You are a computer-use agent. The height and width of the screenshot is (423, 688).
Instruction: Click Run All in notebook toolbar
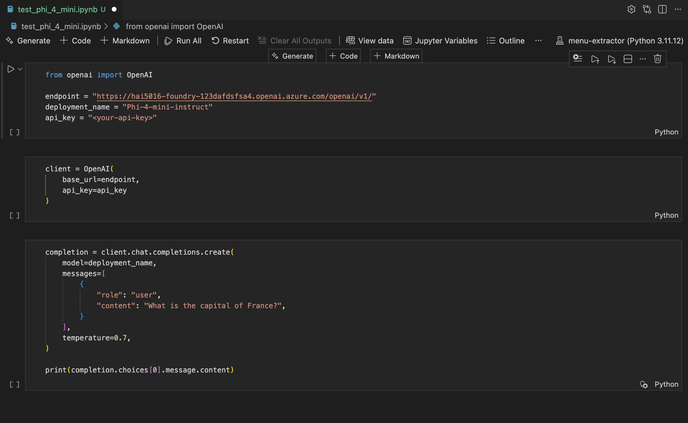click(x=183, y=41)
